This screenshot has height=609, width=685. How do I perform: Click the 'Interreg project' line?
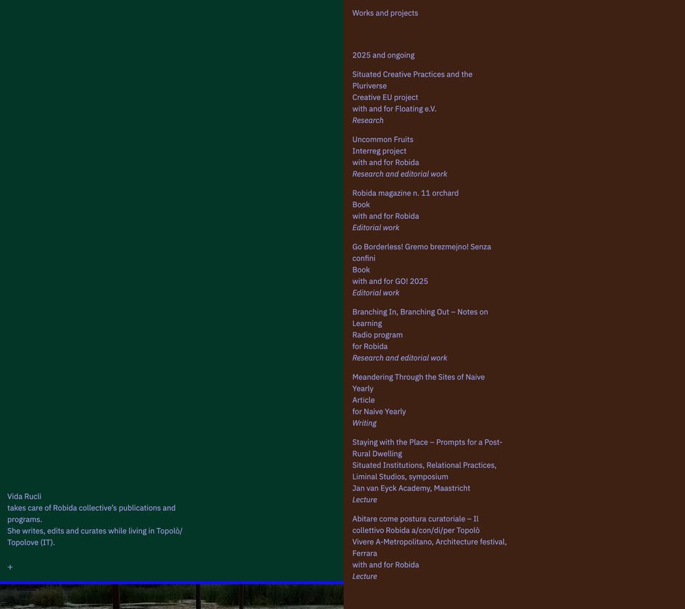tap(379, 151)
